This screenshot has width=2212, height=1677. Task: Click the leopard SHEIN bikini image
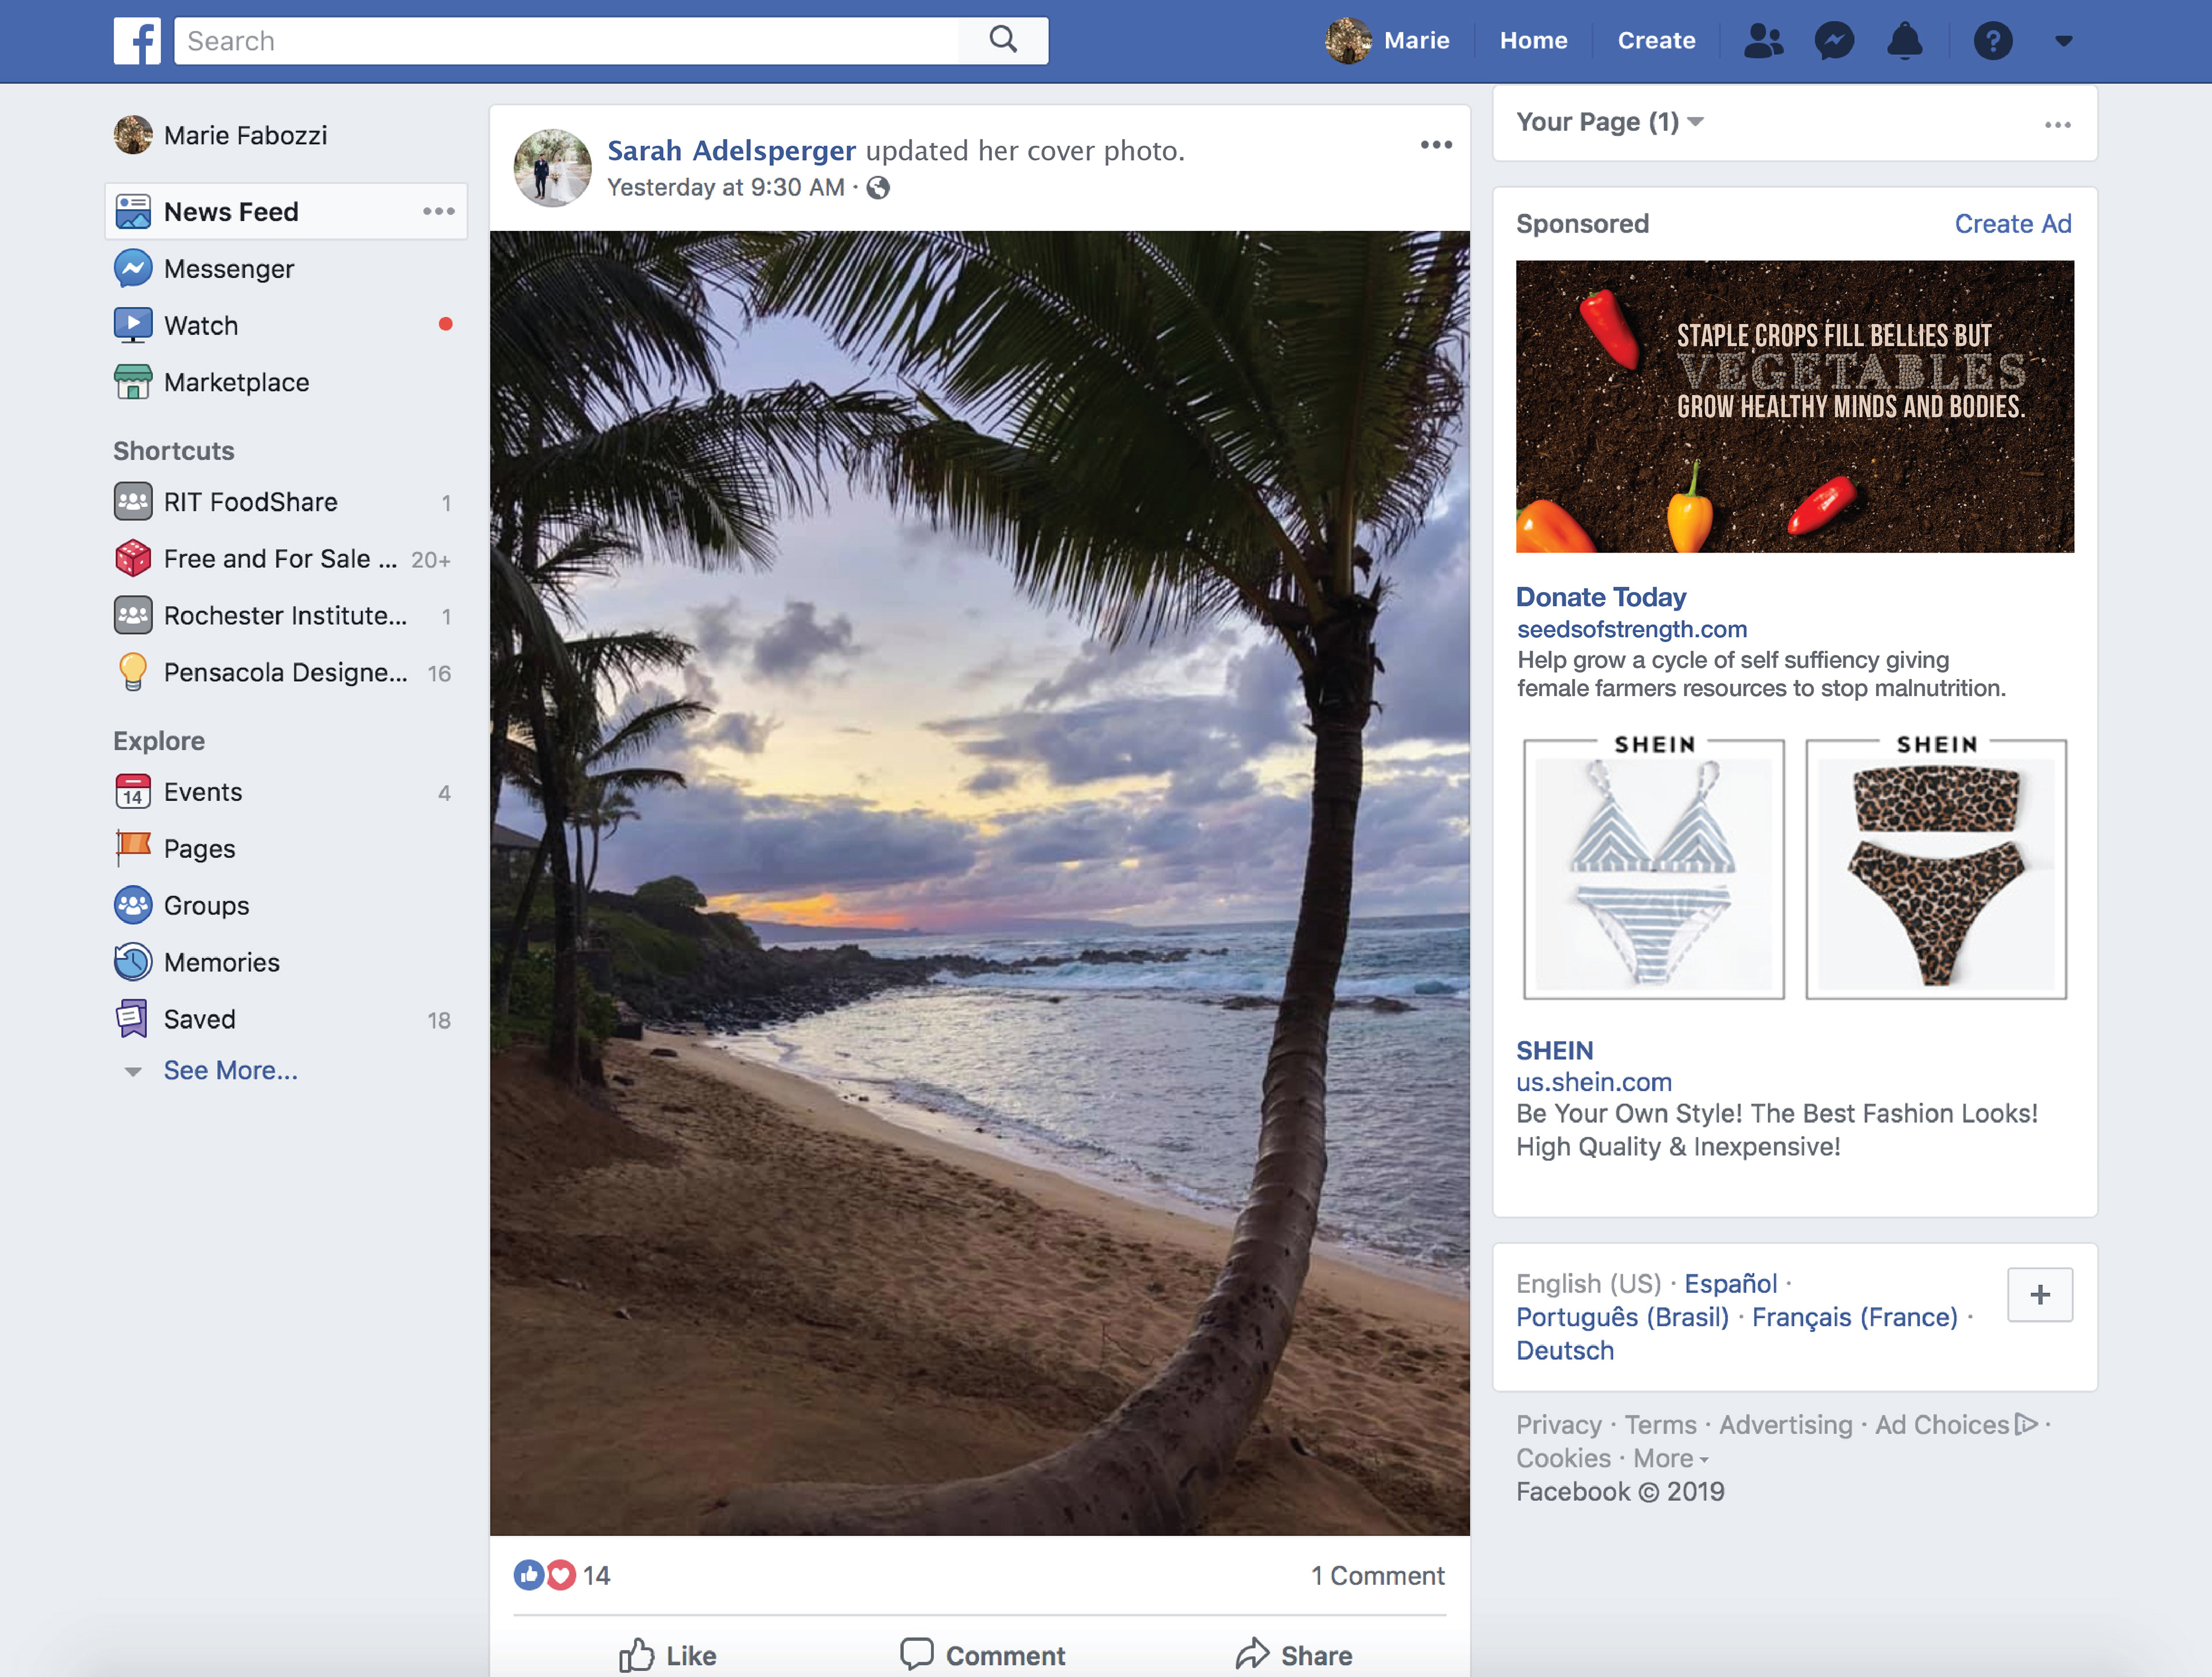pos(1936,868)
